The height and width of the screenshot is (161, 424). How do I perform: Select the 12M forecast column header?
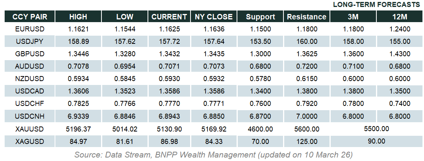400,17
